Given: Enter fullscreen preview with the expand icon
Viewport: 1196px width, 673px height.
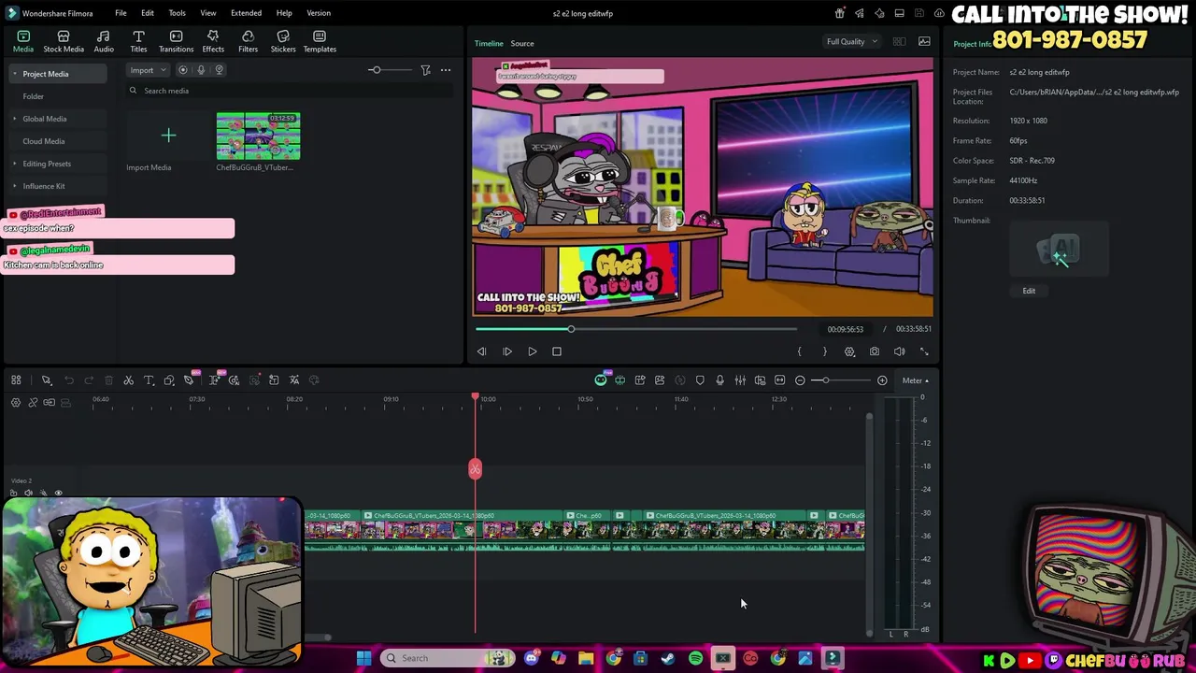Looking at the screenshot, I should coord(924,351).
